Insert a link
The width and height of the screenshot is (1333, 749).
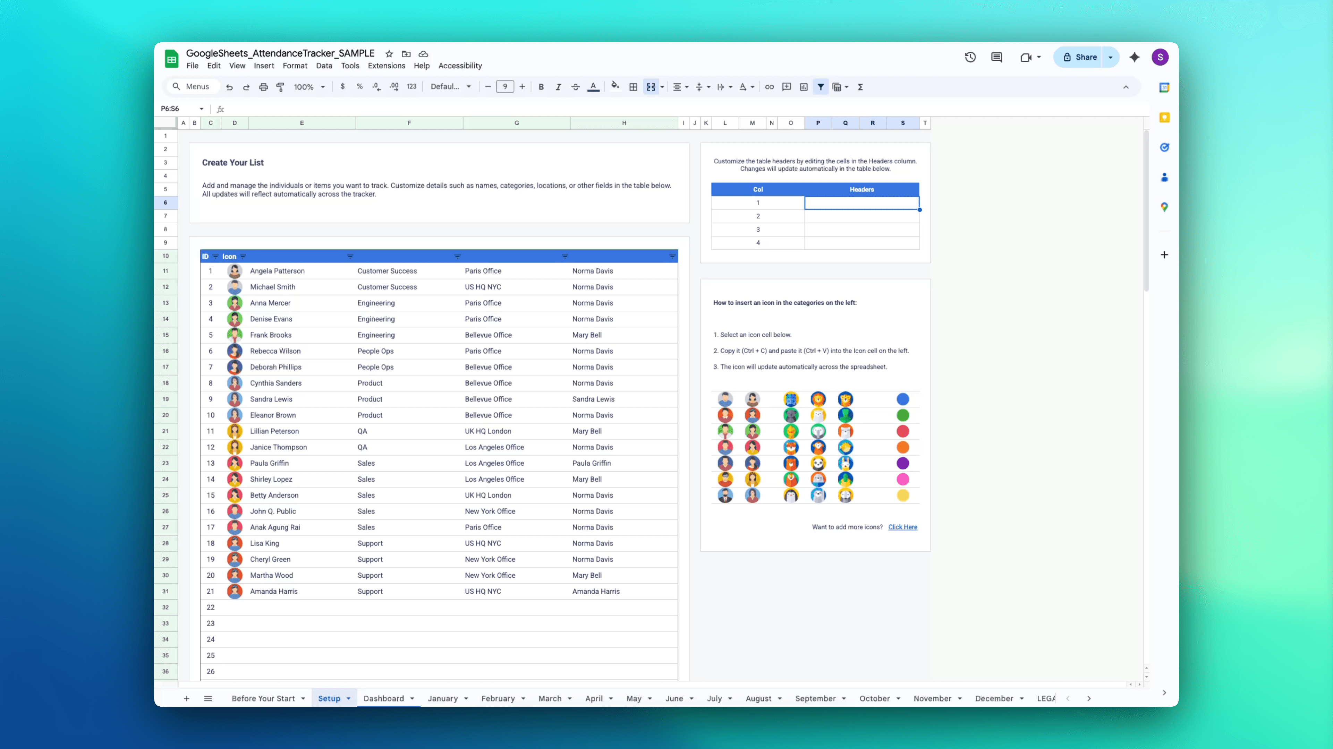tap(770, 86)
